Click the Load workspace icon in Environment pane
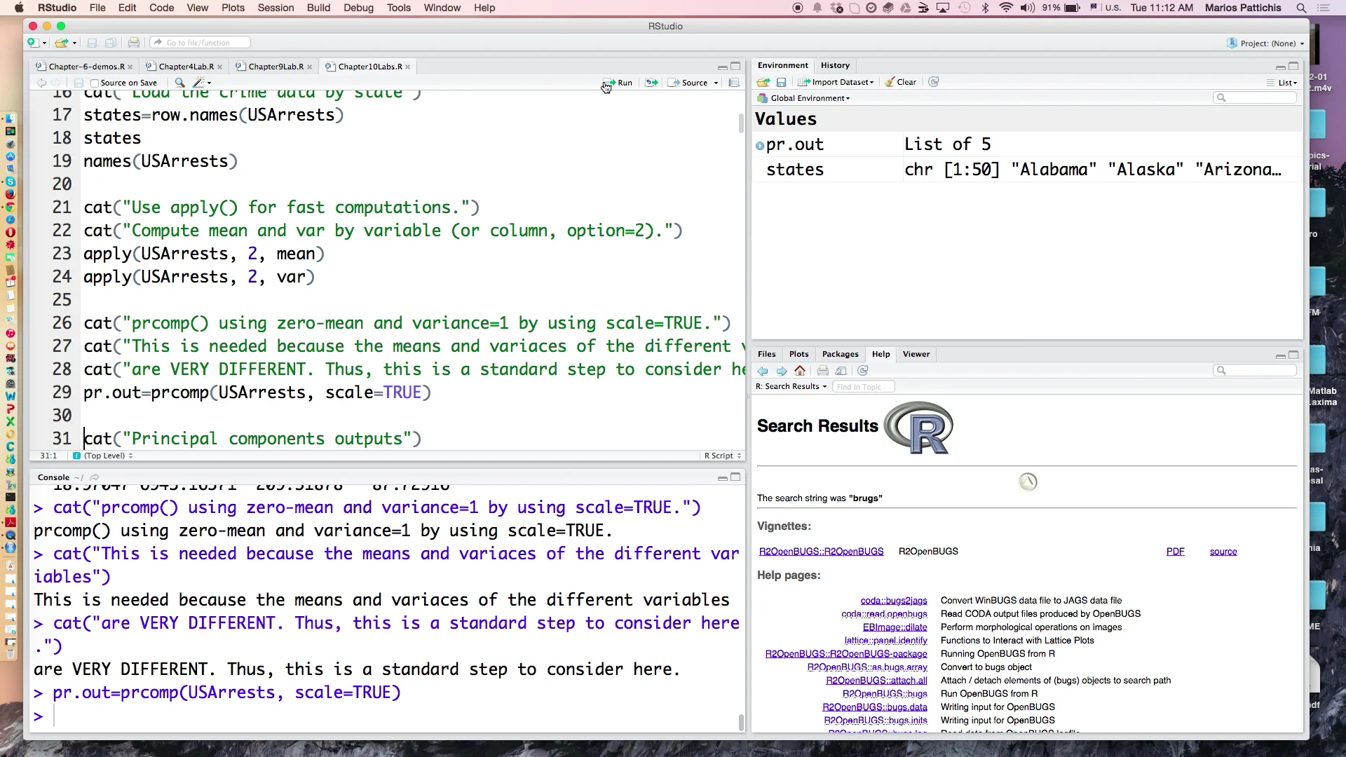The height and width of the screenshot is (757, 1346). click(763, 82)
